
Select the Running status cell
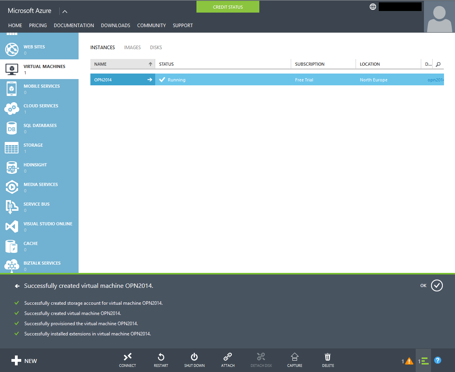click(x=223, y=79)
